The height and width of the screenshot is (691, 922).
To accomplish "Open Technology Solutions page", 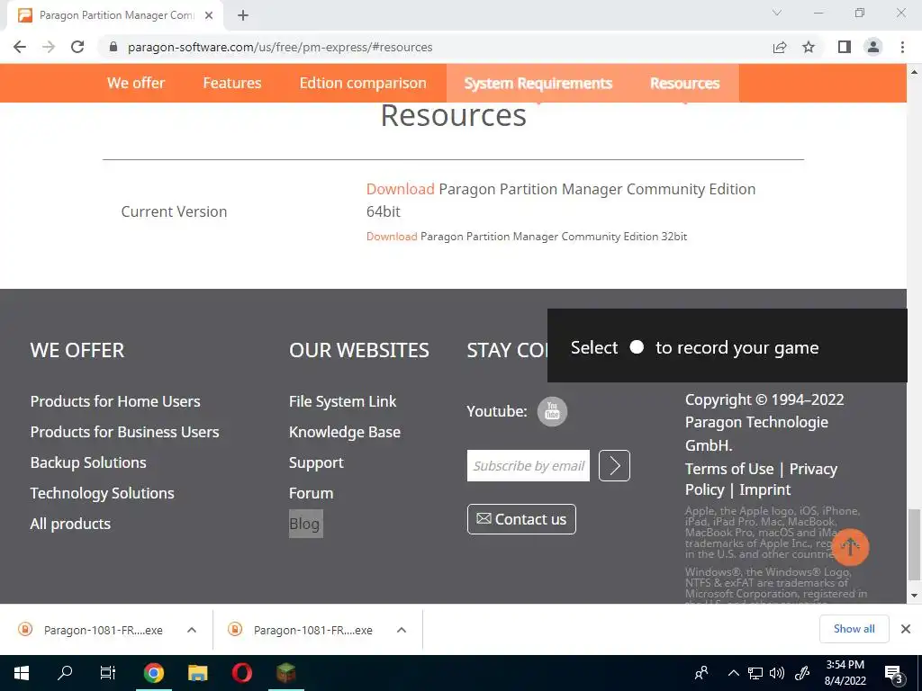I will click(x=103, y=493).
